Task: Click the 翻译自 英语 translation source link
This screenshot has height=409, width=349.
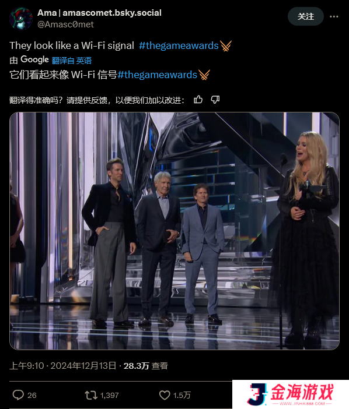Action: (x=72, y=61)
